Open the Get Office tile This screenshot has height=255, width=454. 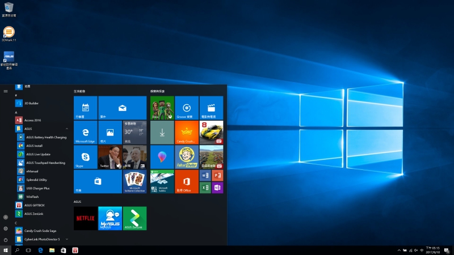187,181
